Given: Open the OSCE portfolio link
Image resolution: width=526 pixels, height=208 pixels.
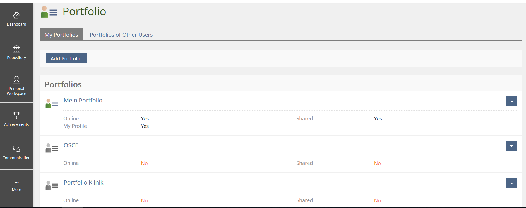Looking at the screenshot, I should pos(71,145).
